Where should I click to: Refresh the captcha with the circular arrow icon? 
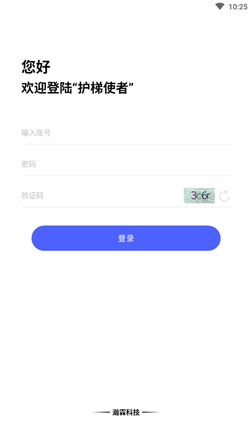224,196
